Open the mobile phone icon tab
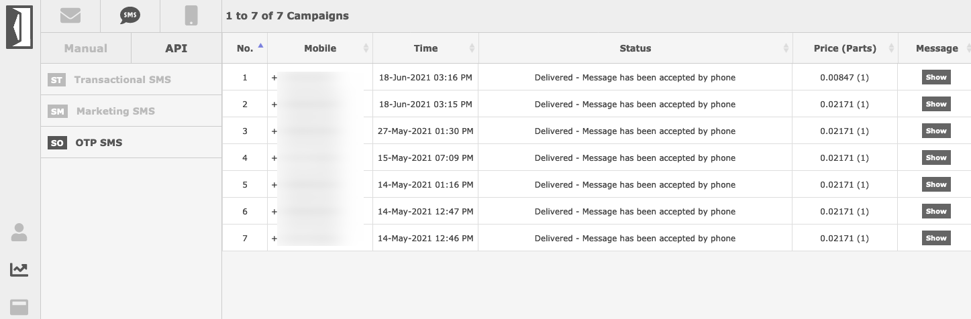The width and height of the screenshot is (971, 319). coord(191,15)
